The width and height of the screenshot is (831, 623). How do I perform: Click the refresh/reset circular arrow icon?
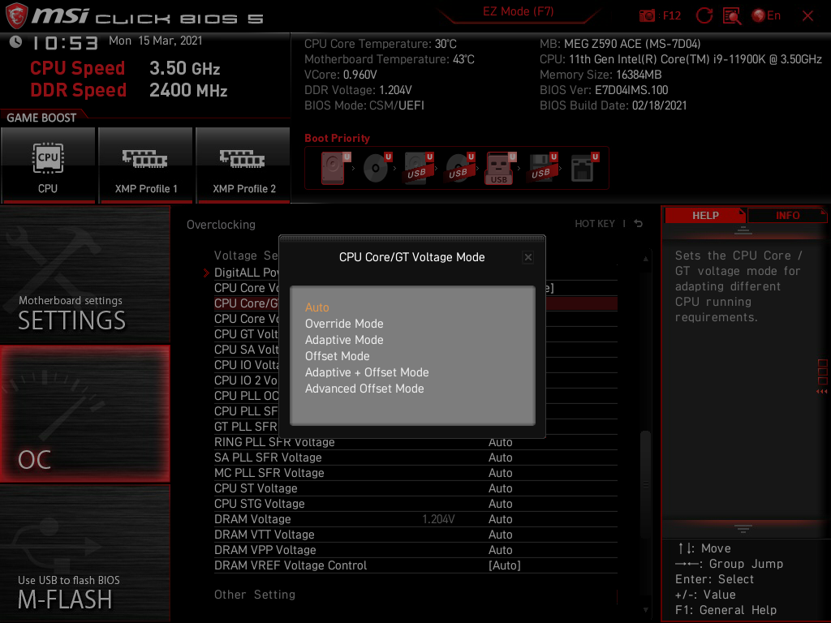704,16
